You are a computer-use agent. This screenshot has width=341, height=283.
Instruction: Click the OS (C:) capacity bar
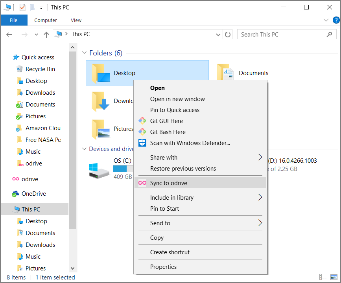click(x=123, y=169)
